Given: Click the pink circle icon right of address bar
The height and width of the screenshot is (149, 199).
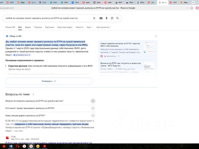Looking at the screenshot, I should coord(197,8).
